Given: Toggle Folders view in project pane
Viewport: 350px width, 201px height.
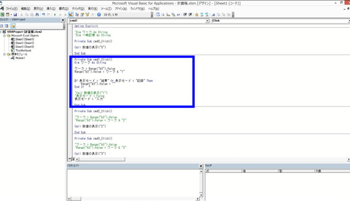Looking at the screenshot, I should [x=13, y=26].
